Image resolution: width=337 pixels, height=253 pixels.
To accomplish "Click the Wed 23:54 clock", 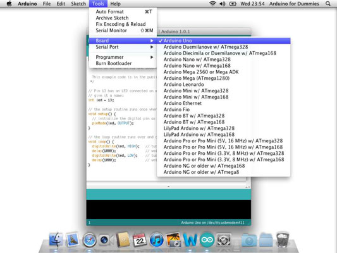I will point(252,4).
